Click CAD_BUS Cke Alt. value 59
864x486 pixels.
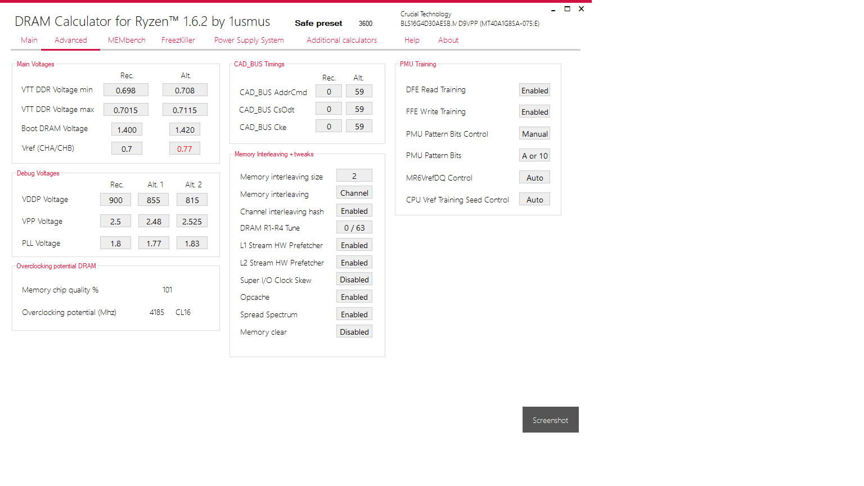pyautogui.click(x=359, y=126)
